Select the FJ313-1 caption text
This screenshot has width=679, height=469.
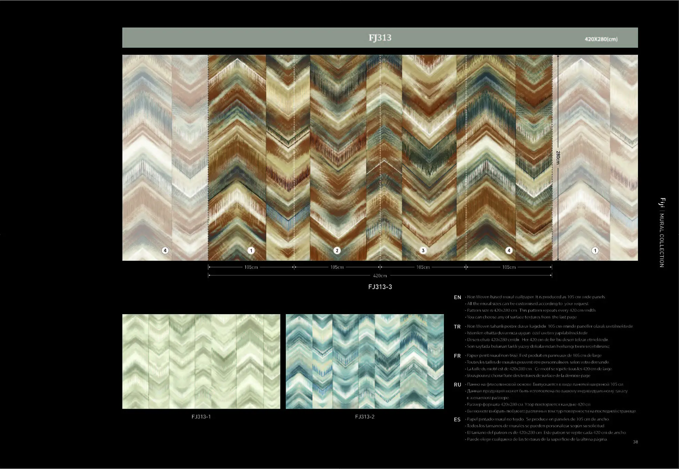(201, 417)
